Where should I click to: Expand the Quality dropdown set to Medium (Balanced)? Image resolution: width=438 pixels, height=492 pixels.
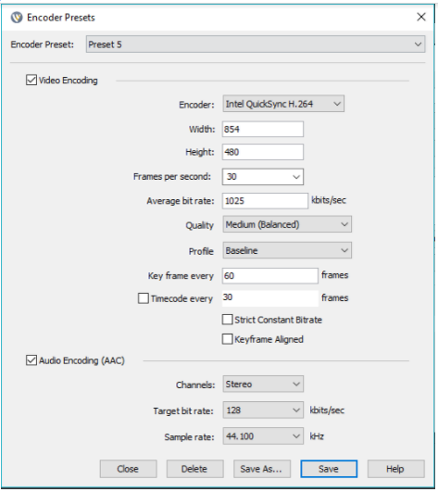[x=287, y=224]
